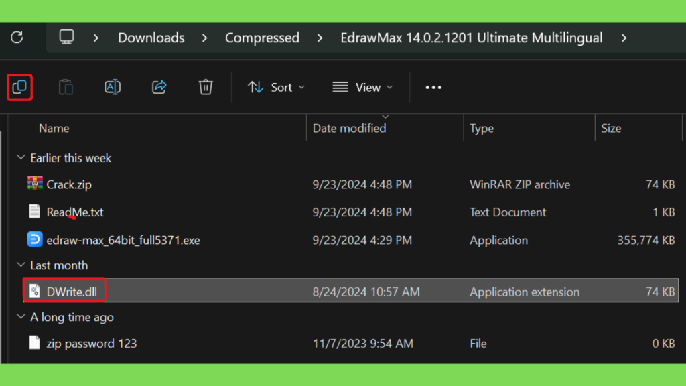
Task: Click the 0 KB size cell
Action: [663, 344]
